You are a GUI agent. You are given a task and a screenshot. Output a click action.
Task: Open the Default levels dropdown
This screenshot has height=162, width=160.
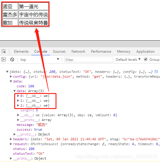[128, 60]
